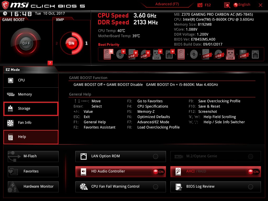Image resolution: width=268 pixels, height=201 pixels.
Task: Select the UEFI network boot icon
Action: [170, 54]
